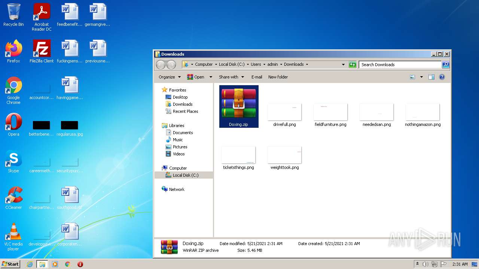
Task: Click the search magnifier icon in Explorer
Action: pyautogui.click(x=446, y=65)
